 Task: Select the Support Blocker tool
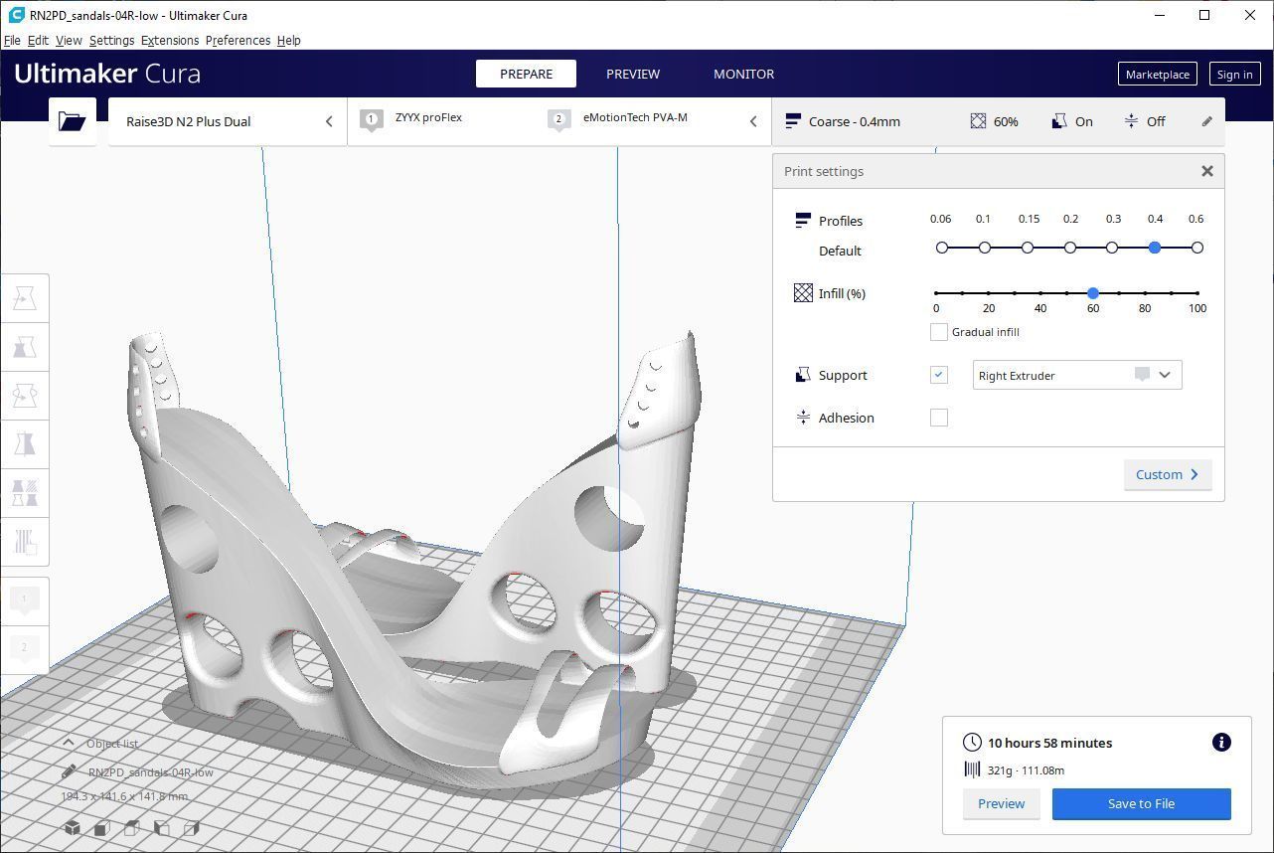(25, 542)
